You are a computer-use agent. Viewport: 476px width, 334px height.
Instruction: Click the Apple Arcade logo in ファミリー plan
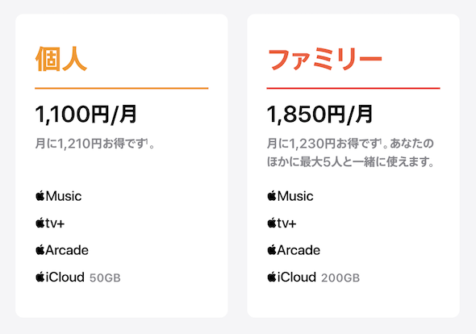point(294,250)
